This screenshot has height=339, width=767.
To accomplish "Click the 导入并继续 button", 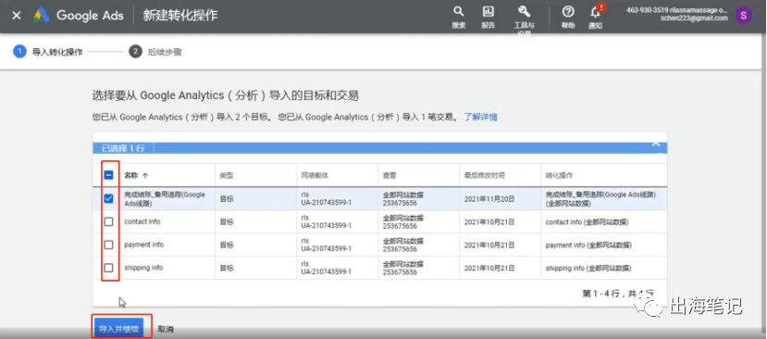I will pos(118,329).
